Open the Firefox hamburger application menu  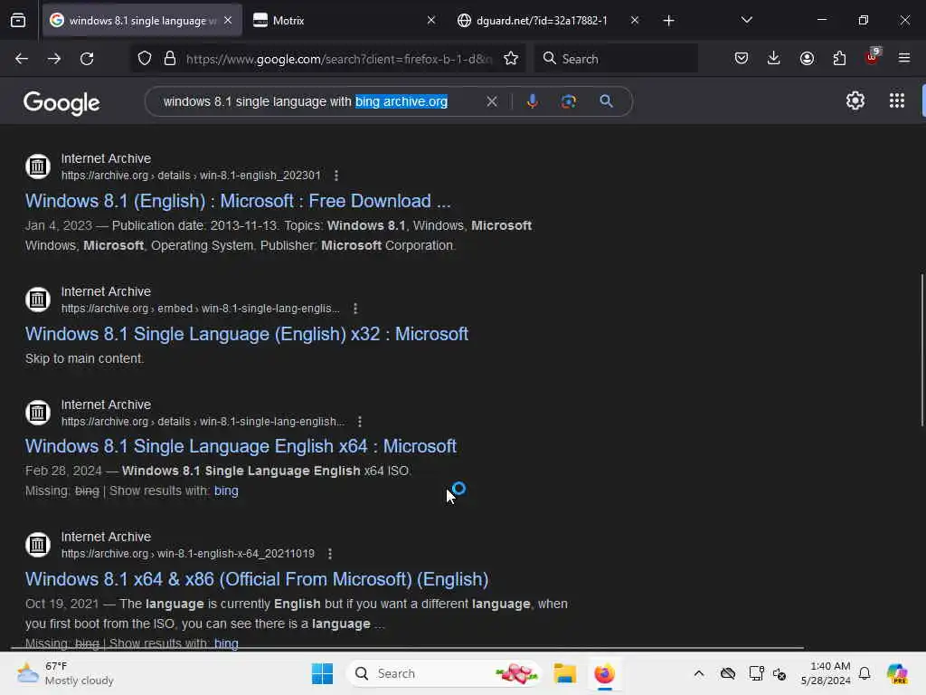(904, 59)
